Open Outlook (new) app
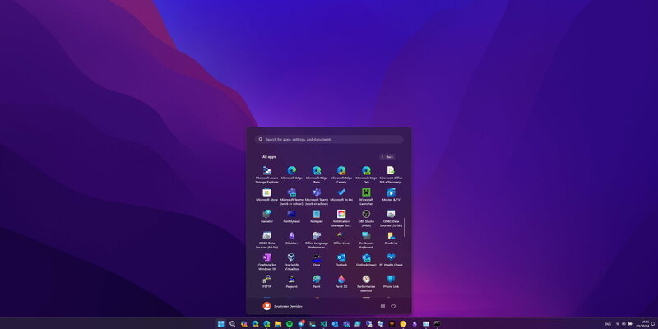 tap(366, 260)
